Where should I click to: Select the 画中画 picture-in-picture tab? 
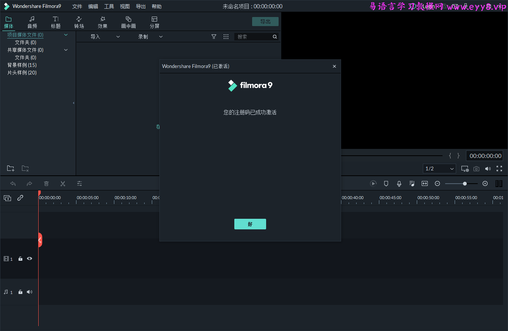click(128, 23)
